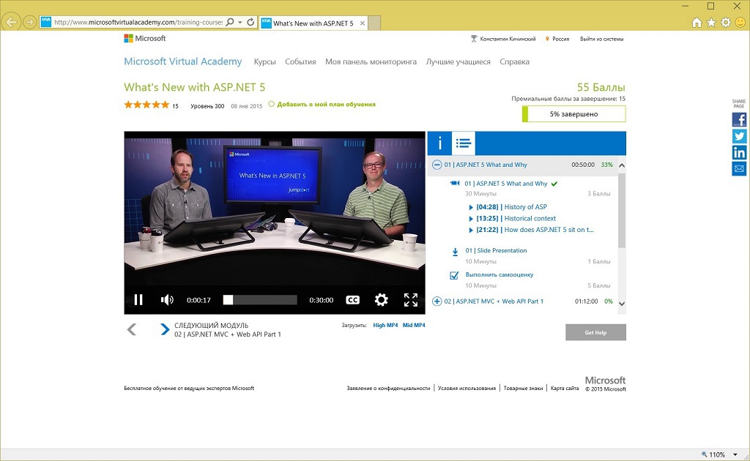Click the video camera icon next to lesson 01
750x461 pixels.
pos(455,184)
